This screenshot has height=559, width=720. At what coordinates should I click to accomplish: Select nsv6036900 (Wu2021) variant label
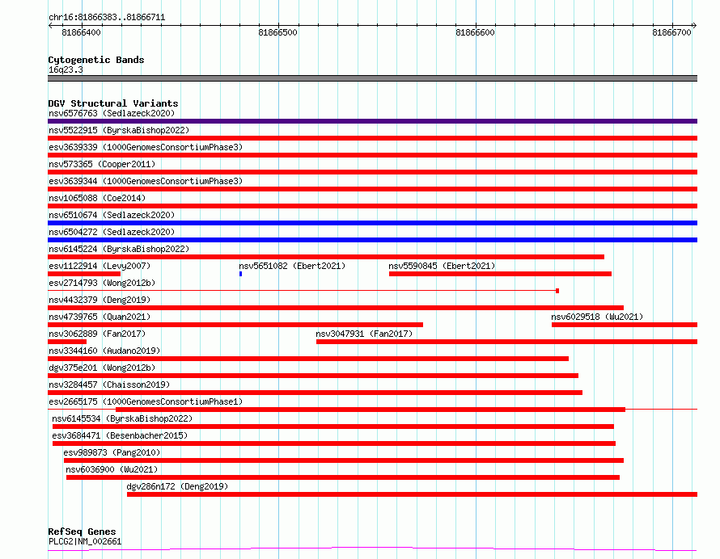112,469
